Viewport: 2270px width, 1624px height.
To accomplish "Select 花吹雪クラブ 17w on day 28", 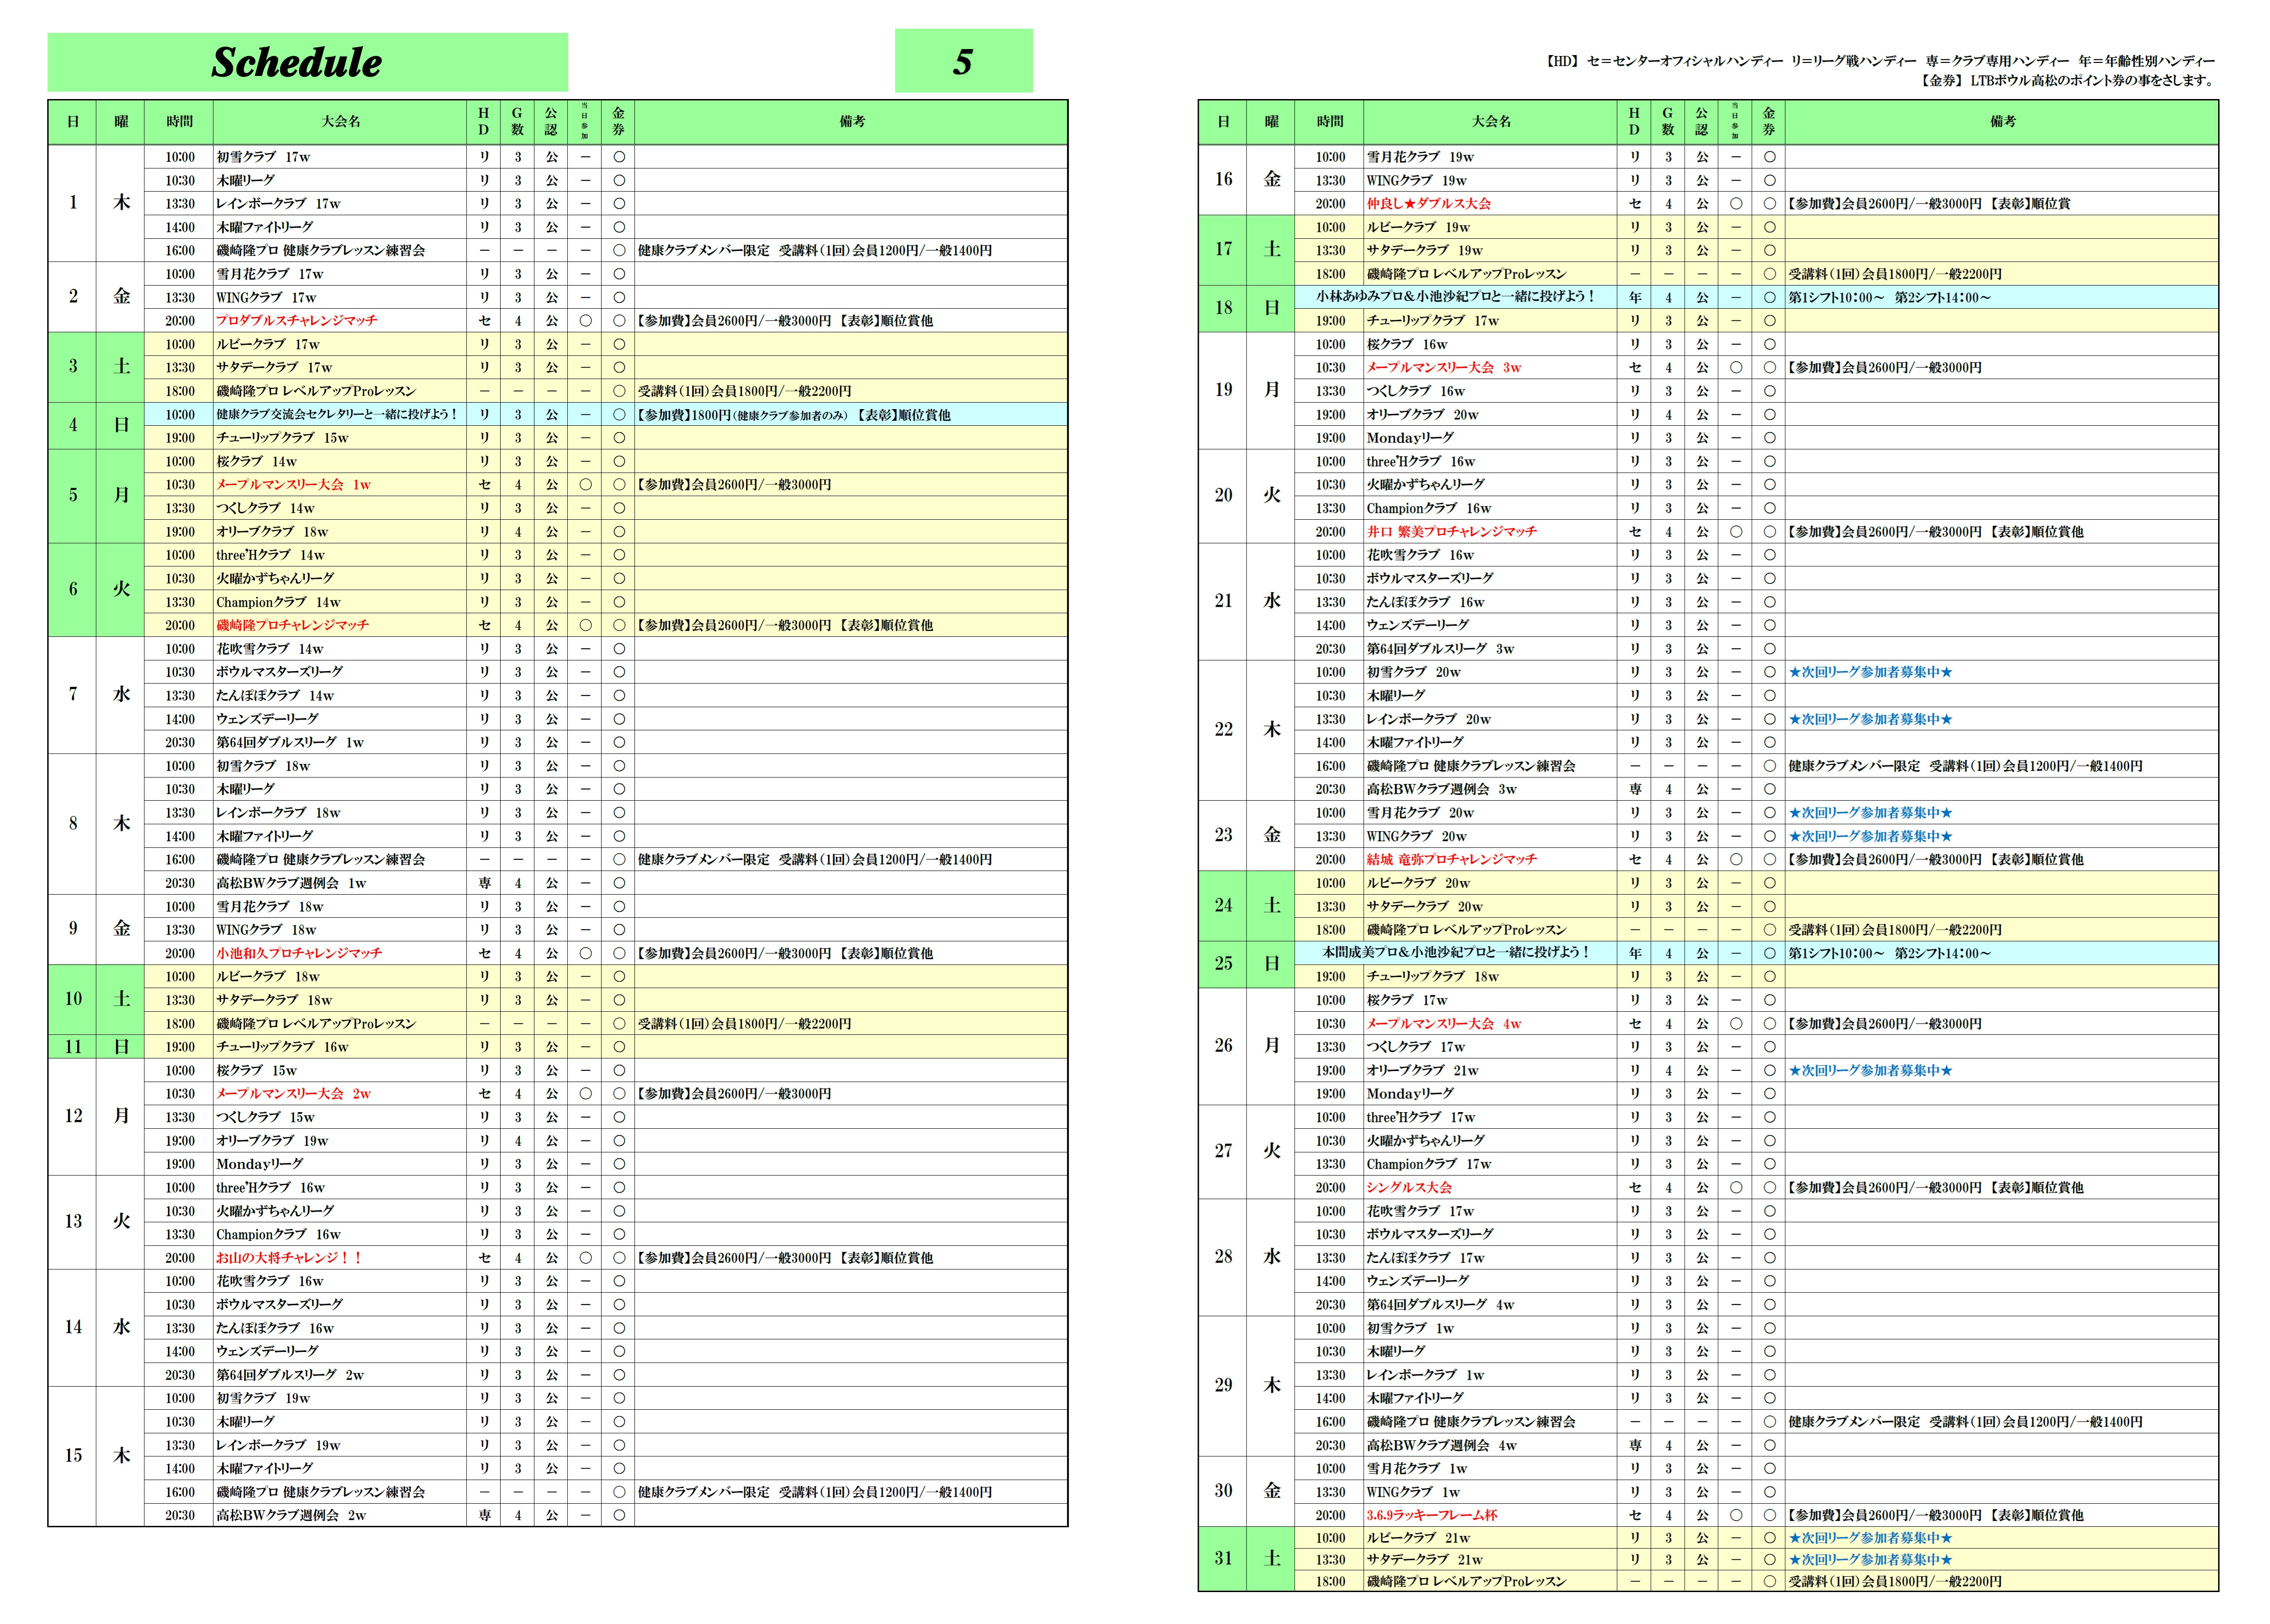I will [1421, 1211].
